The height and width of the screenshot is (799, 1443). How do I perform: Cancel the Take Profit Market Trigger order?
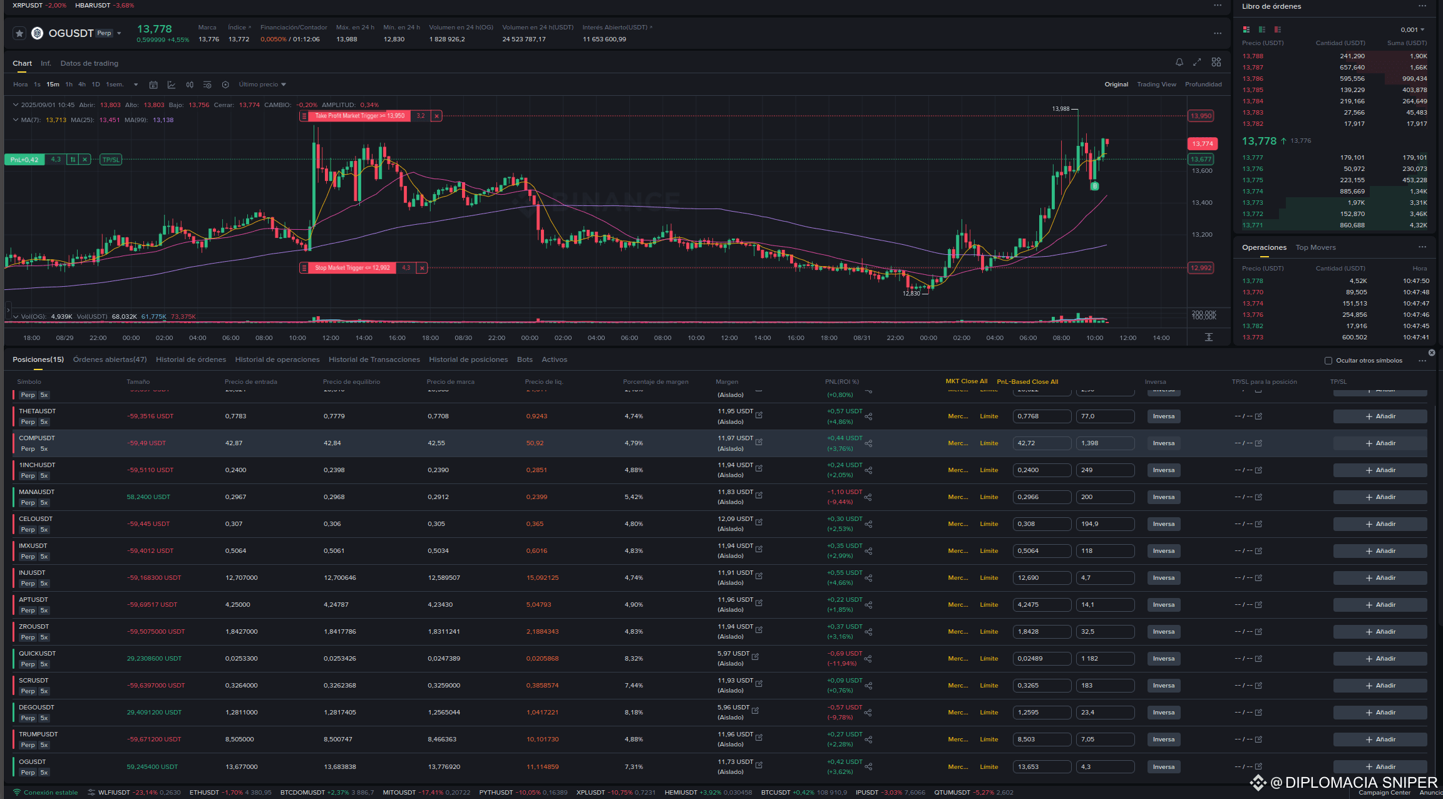(x=437, y=116)
